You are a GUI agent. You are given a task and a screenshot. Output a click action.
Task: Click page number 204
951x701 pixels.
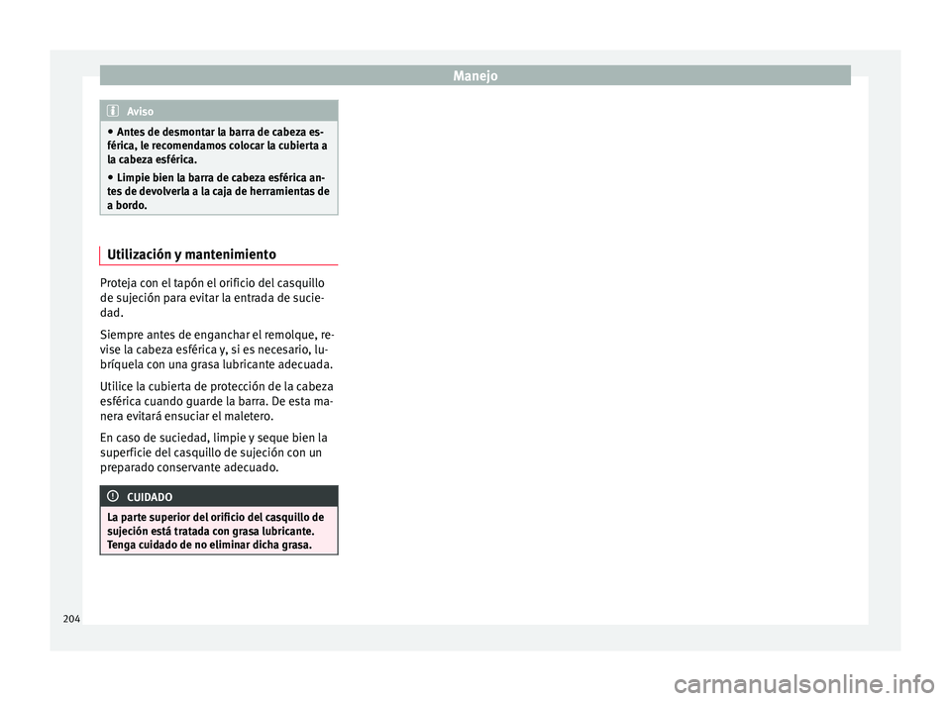click(x=71, y=619)
